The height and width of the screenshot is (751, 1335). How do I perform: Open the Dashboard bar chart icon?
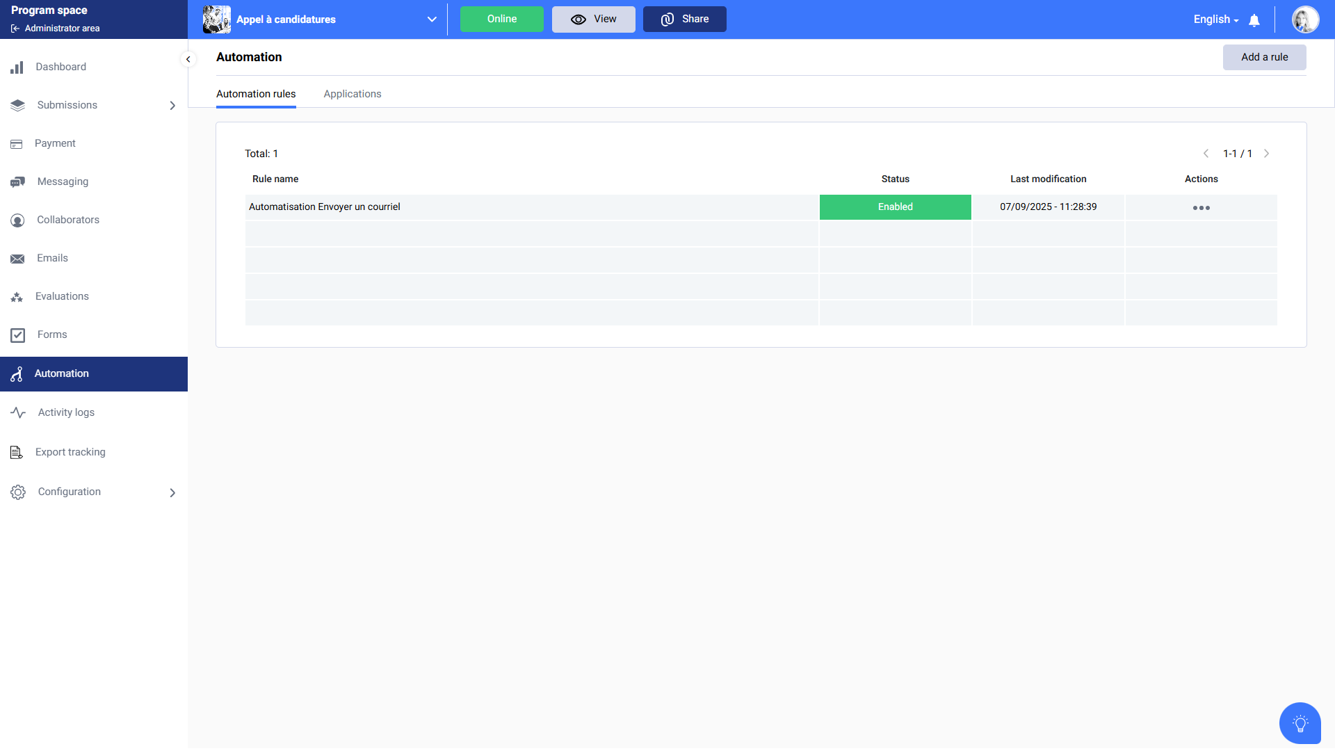pos(17,67)
